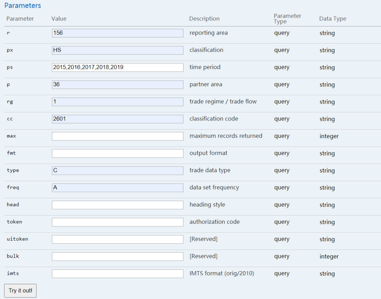Click the 'Data Type' column header
Image resolution: width=381 pixels, height=299 pixels.
click(x=332, y=19)
